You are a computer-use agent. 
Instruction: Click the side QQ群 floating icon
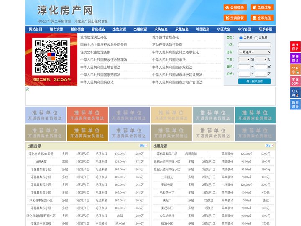295,93
